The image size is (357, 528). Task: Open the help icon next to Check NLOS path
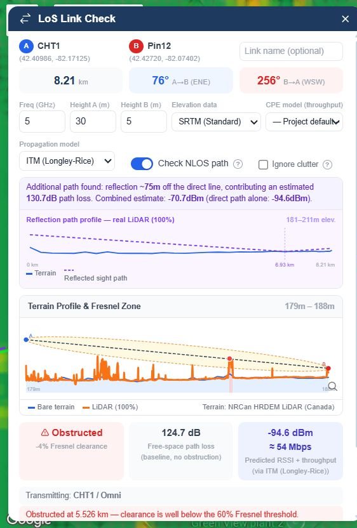(238, 164)
